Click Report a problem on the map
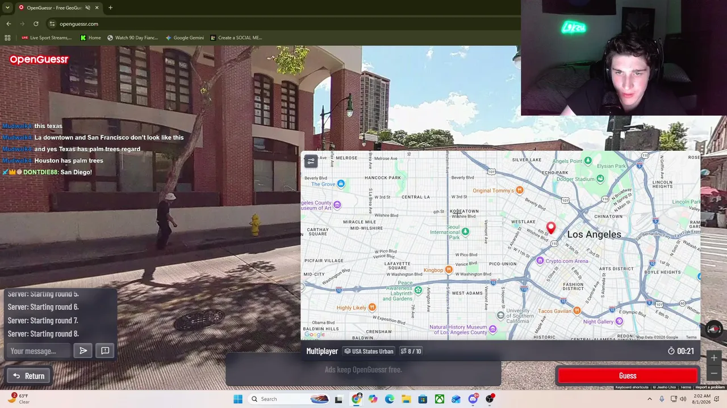The width and height of the screenshot is (727, 408). tap(710, 388)
